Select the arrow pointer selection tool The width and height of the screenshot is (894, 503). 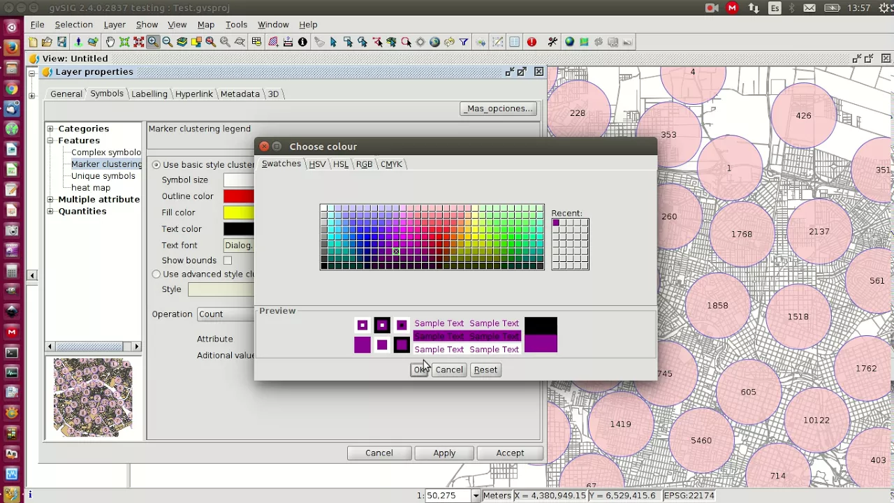(333, 42)
